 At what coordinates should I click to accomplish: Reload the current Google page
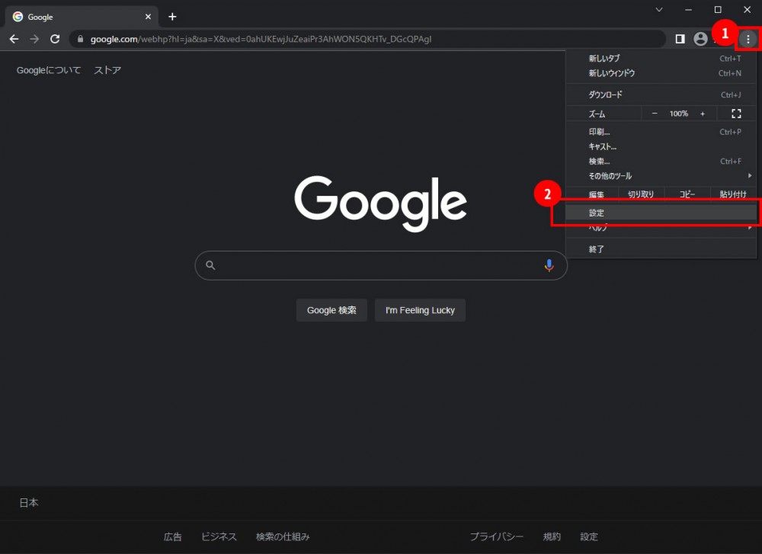(x=55, y=39)
